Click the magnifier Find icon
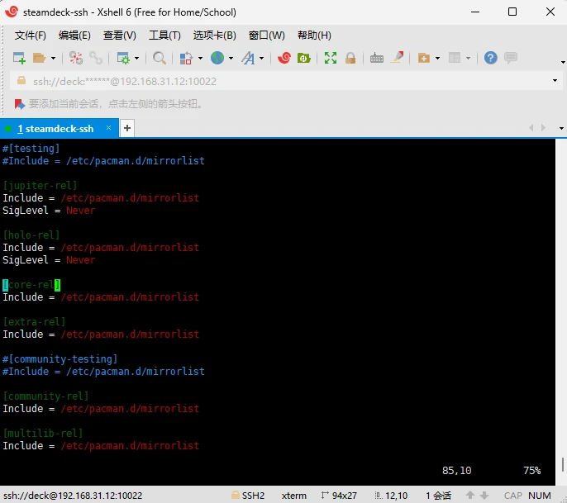567x503 pixels. click(x=159, y=58)
